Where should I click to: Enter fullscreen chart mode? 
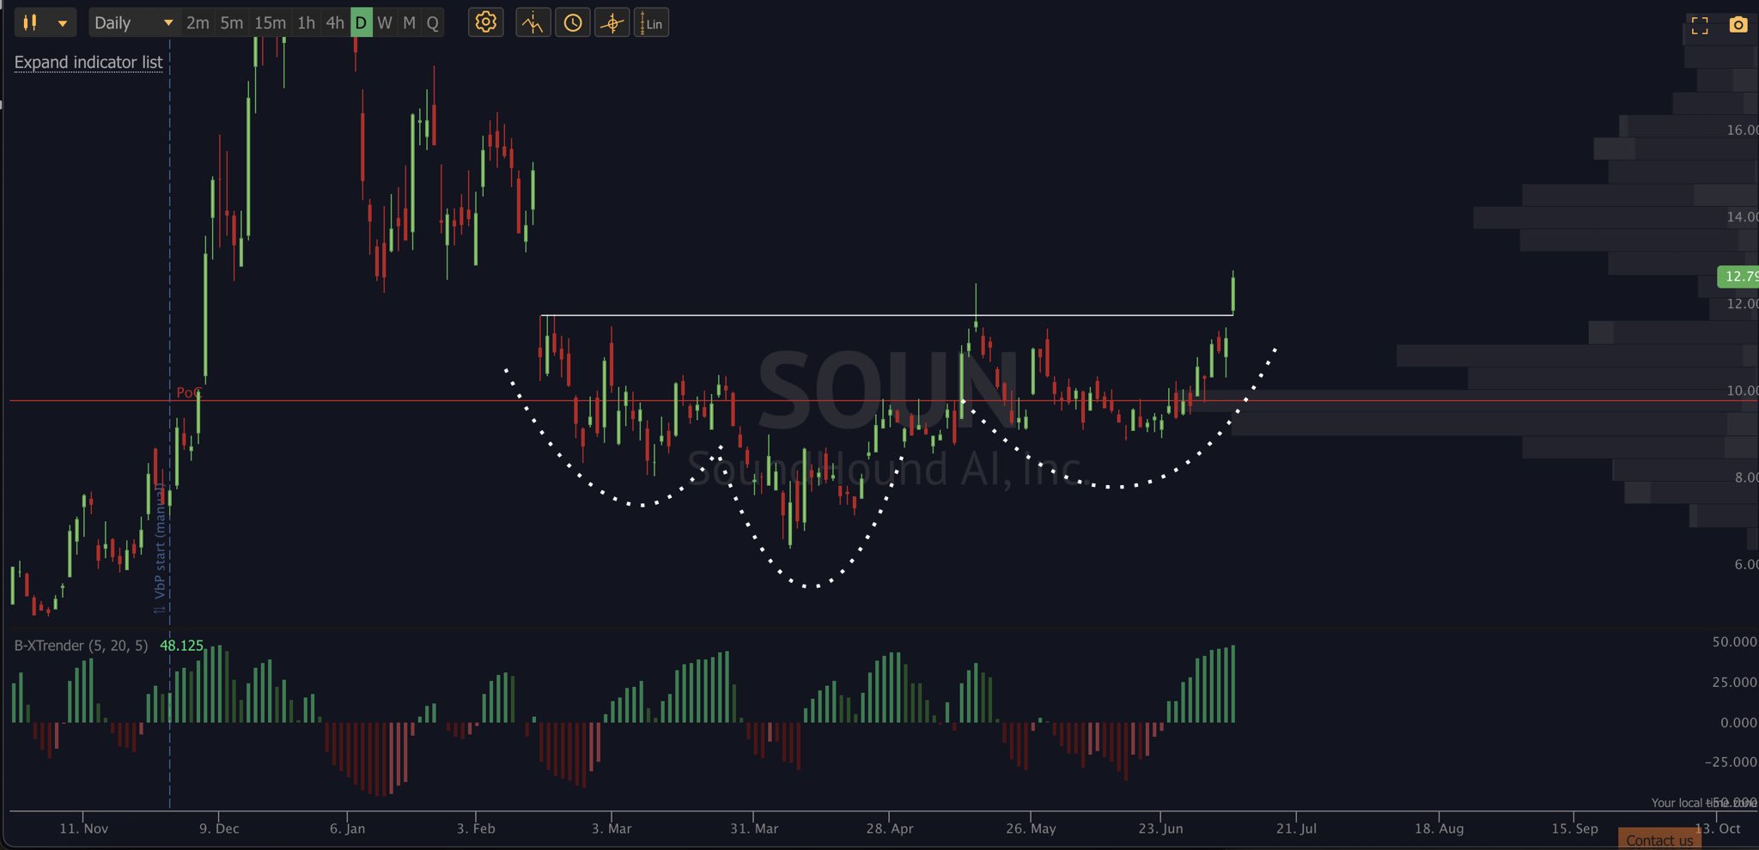(1699, 25)
